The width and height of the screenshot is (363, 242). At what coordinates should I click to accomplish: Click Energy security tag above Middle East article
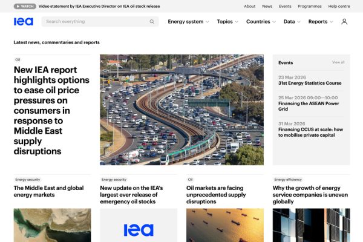pos(28,180)
